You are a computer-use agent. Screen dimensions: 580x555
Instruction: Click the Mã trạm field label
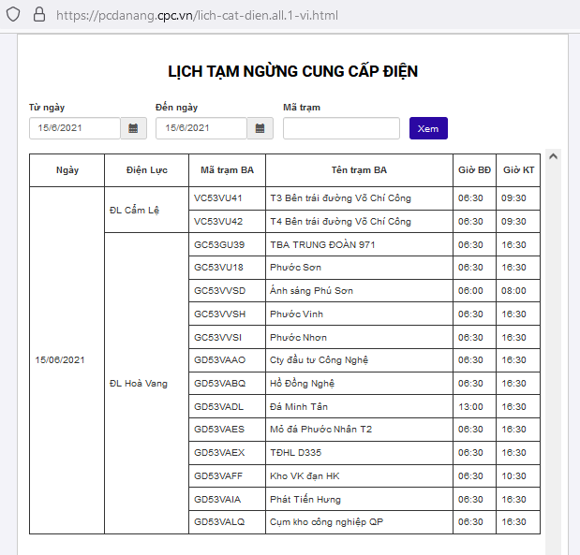pyautogui.click(x=302, y=108)
